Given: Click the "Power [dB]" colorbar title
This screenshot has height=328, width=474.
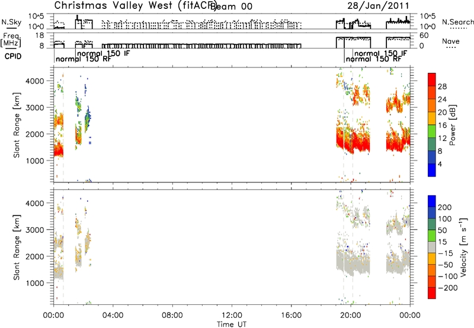Looking at the screenshot, I should pyautogui.click(x=453, y=125).
